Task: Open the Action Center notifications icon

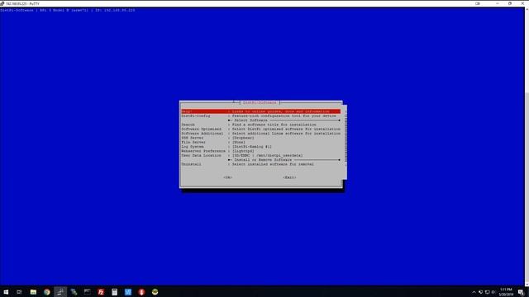Action: [x=521, y=292]
